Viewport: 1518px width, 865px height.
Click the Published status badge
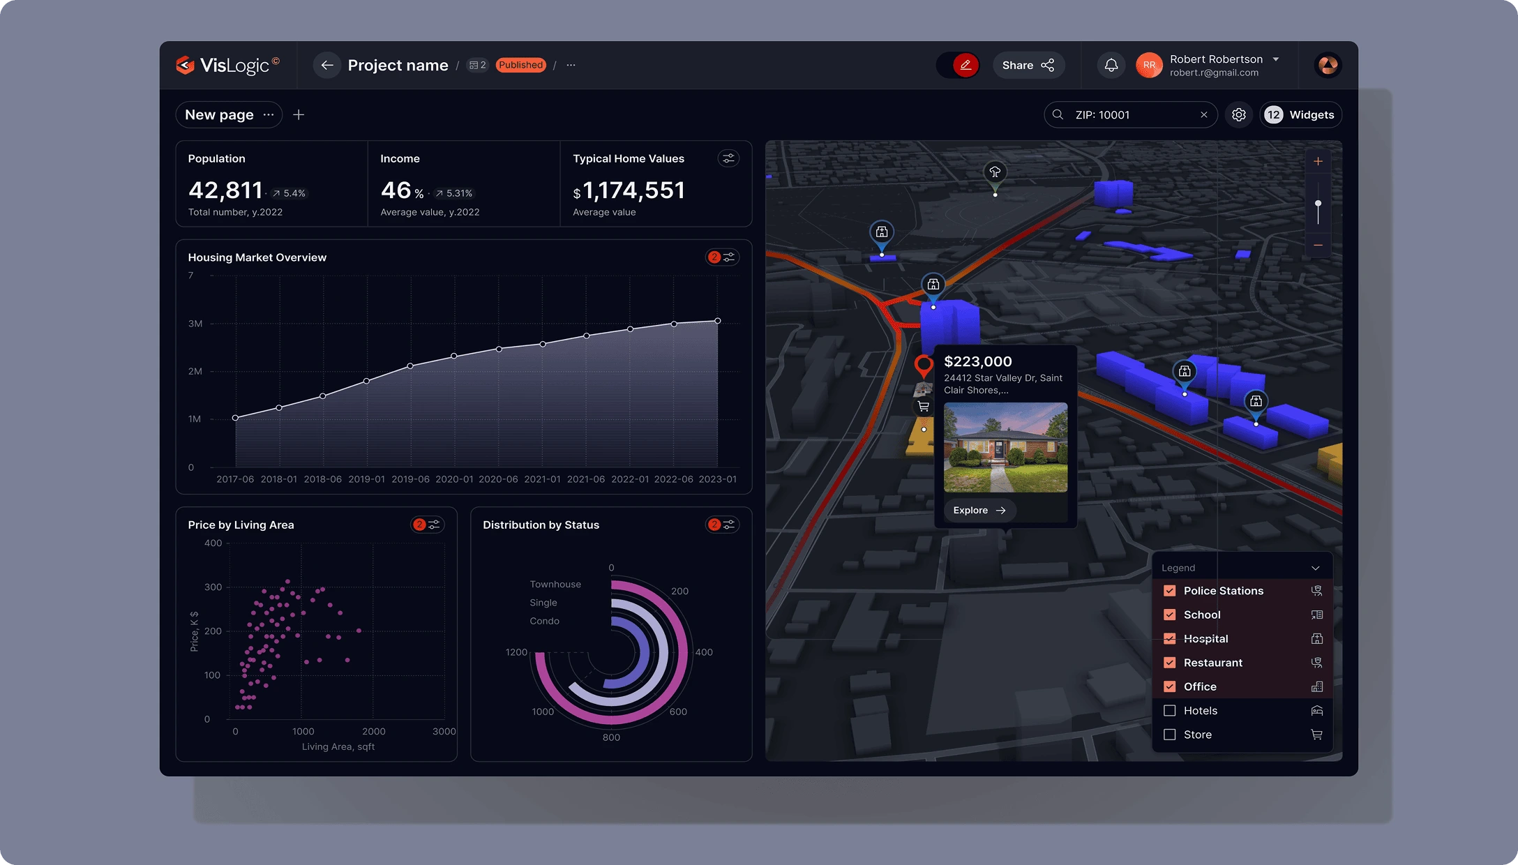[x=520, y=65]
